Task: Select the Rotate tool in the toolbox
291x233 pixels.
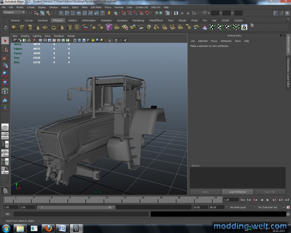Action: pyautogui.click(x=5, y=74)
